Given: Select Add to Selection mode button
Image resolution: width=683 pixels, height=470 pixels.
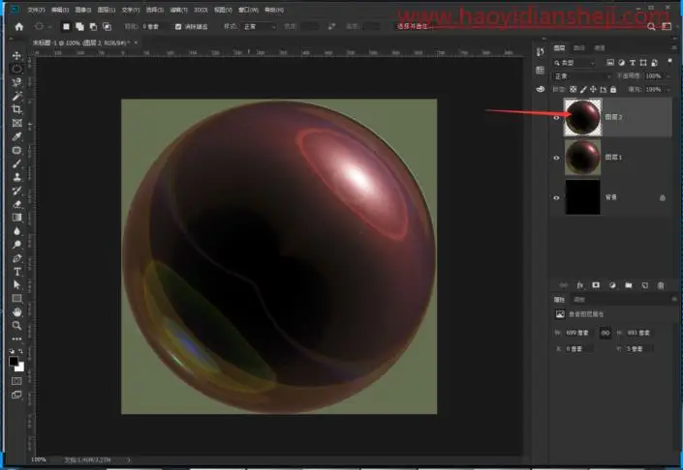Looking at the screenshot, I should 79,26.
